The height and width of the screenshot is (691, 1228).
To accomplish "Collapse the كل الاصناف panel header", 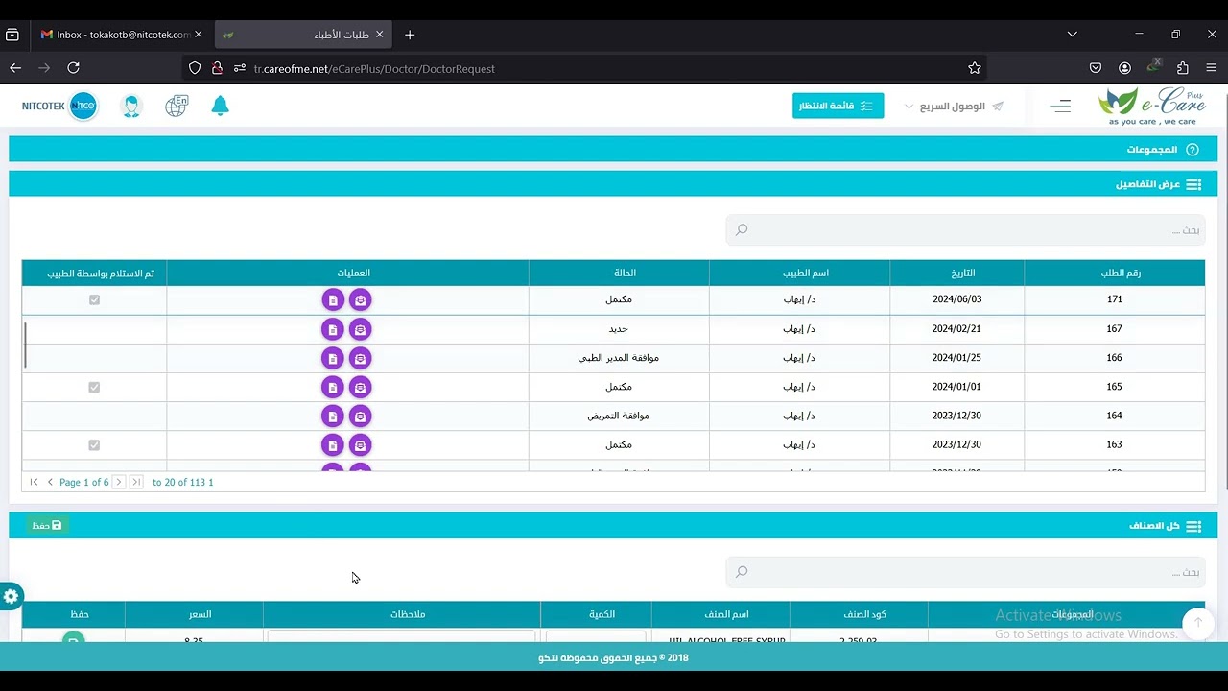I will click(x=613, y=526).
